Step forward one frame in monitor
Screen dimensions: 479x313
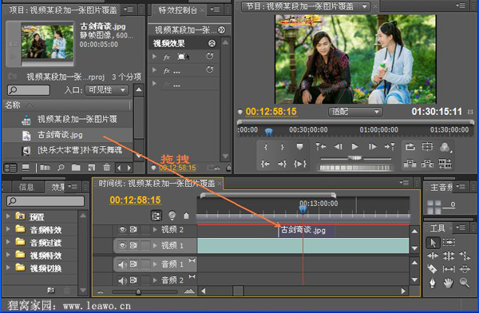(372, 147)
